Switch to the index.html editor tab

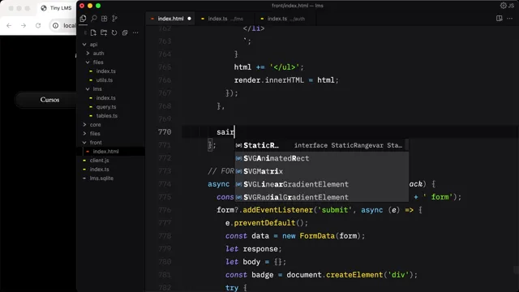(x=170, y=19)
